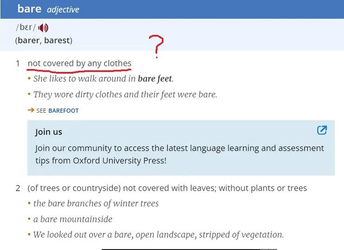This screenshot has height=250, width=344.
Task: Click the bold phrase "bare feet"
Action: click(x=155, y=79)
